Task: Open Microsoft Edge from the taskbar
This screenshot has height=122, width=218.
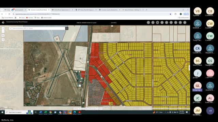Action: (75, 112)
